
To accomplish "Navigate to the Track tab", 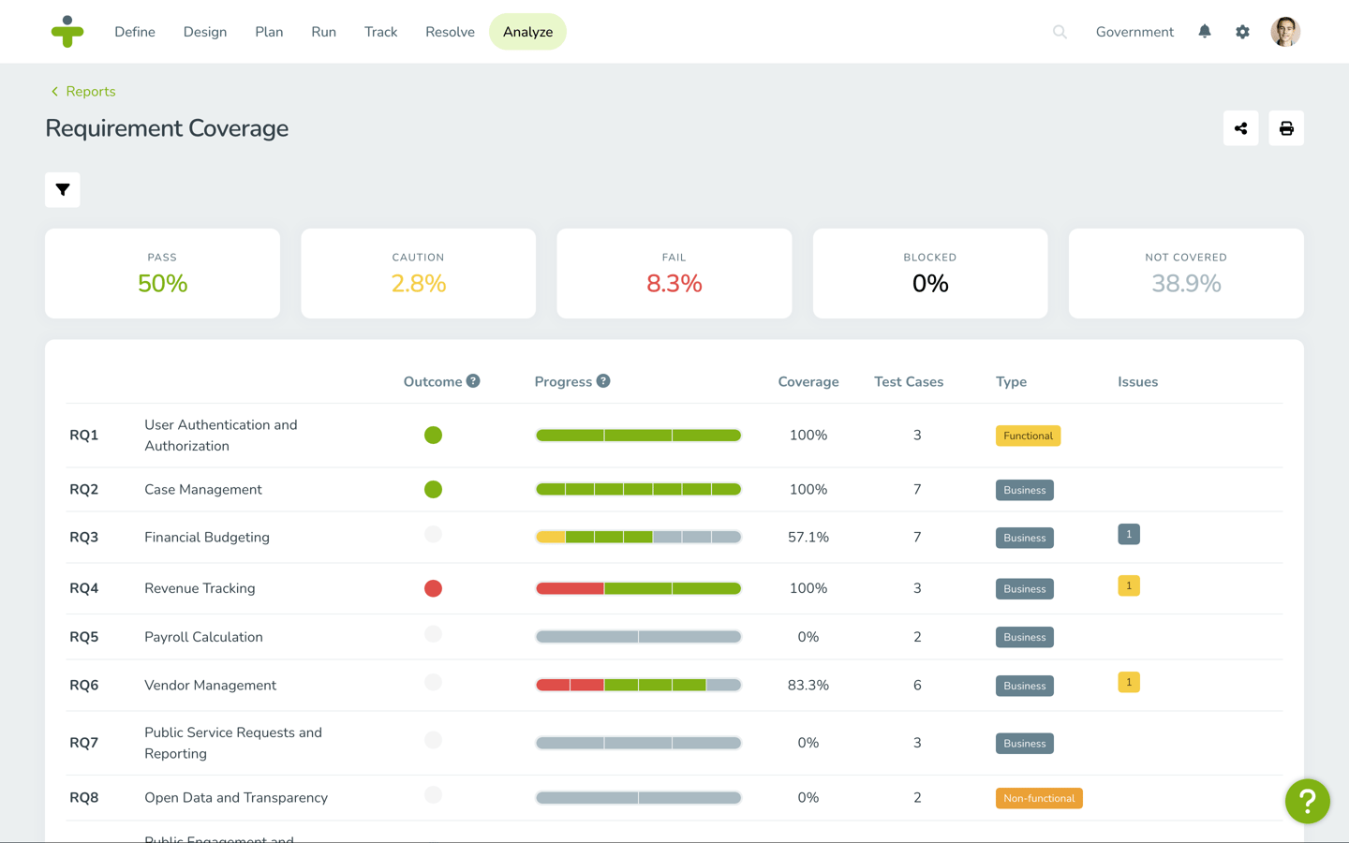I will [x=381, y=32].
